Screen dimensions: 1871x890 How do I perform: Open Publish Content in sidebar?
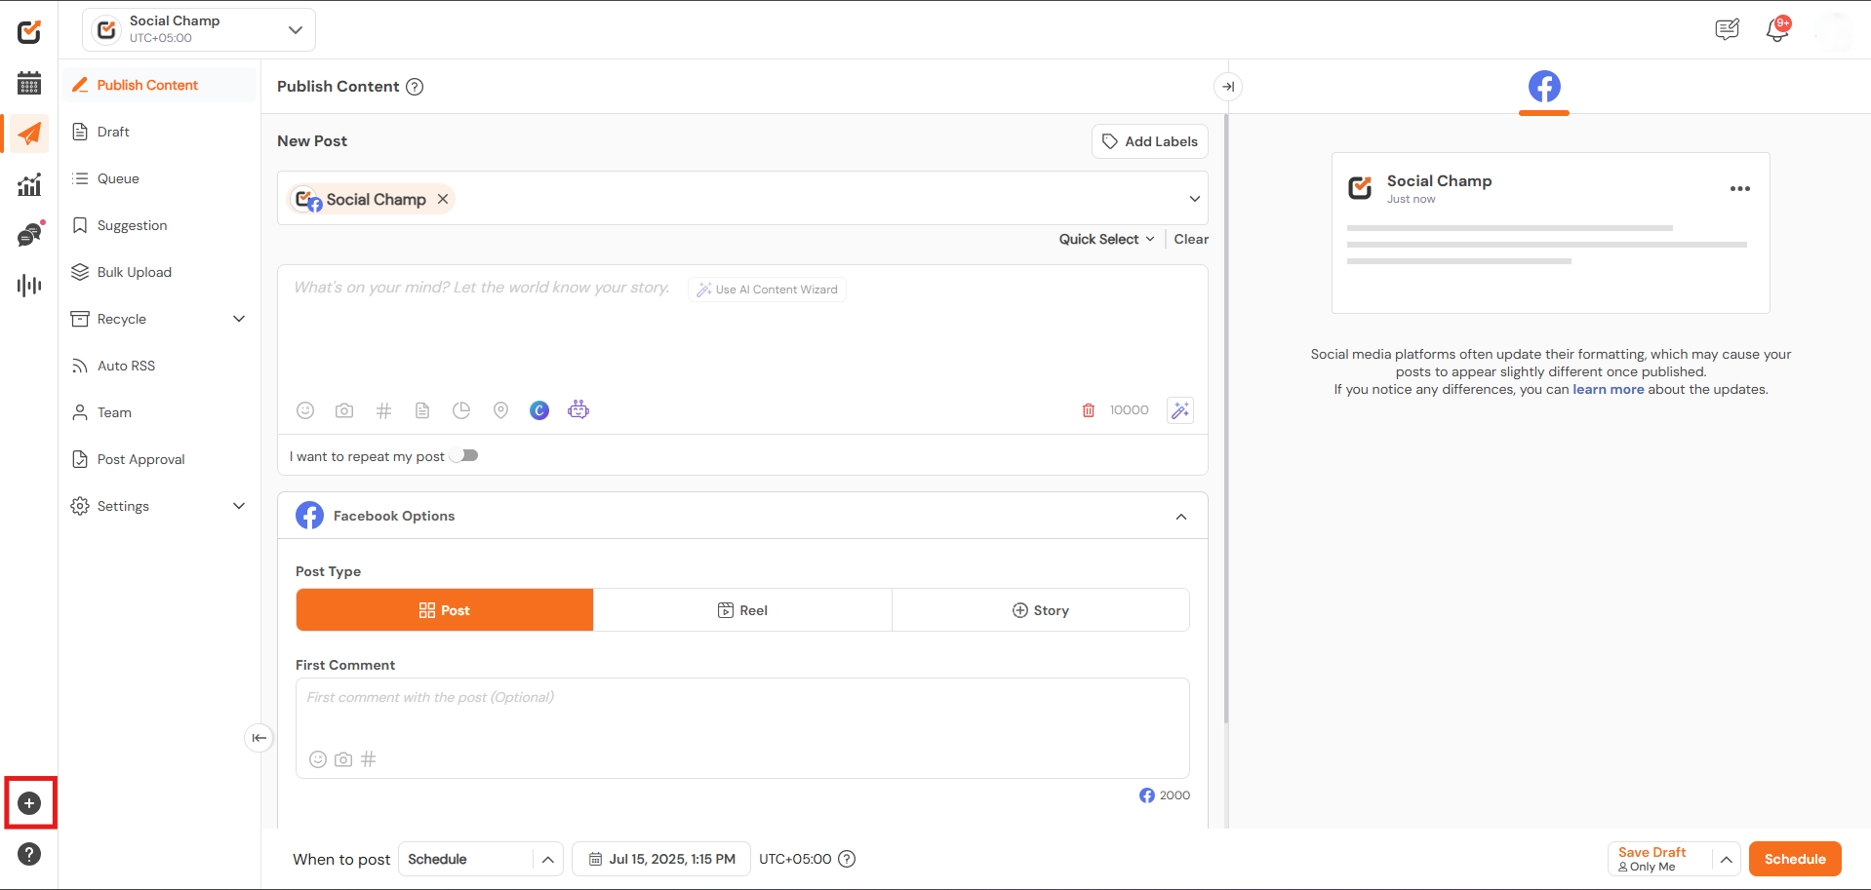160,85
